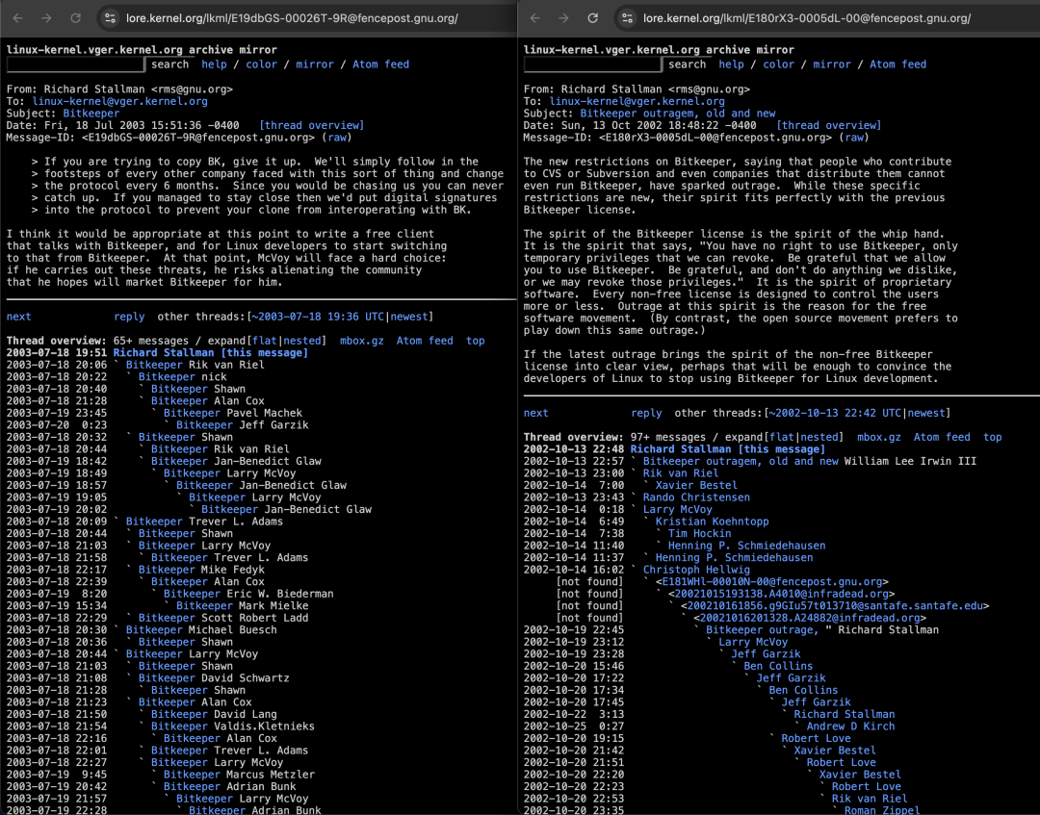This screenshot has width=1040, height=815.
Task: Open the mirror link in the left window
Action: [315, 64]
